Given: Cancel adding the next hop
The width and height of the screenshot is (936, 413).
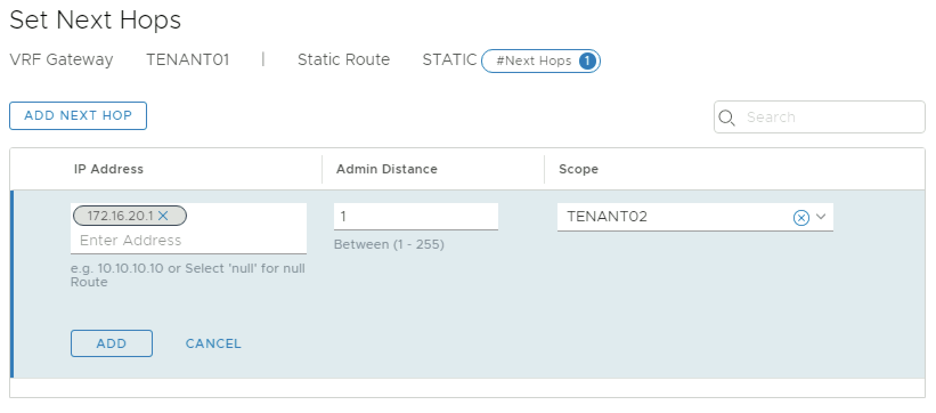Looking at the screenshot, I should pyautogui.click(x=213, y=343).
